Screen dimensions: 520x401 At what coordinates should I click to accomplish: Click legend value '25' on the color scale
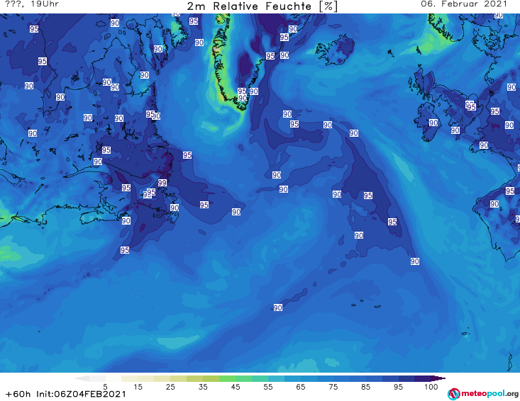tap(170, 387)
